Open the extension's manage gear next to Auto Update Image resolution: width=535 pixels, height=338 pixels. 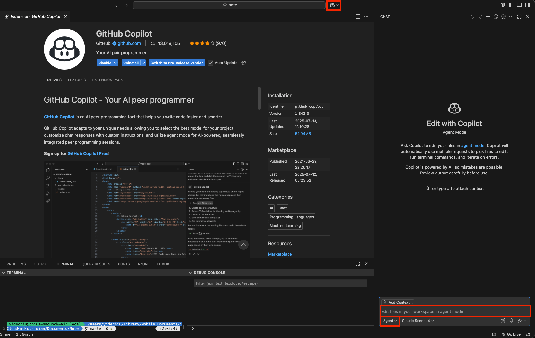(x=244, y=63)
